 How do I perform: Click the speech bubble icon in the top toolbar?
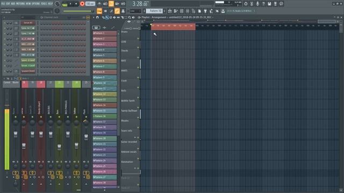281,4
